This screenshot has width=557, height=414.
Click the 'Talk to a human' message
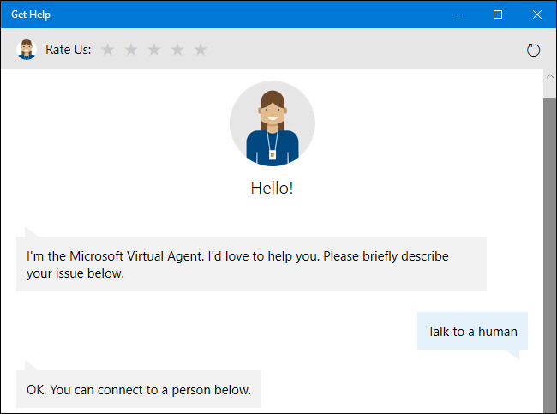coord(472,331)
